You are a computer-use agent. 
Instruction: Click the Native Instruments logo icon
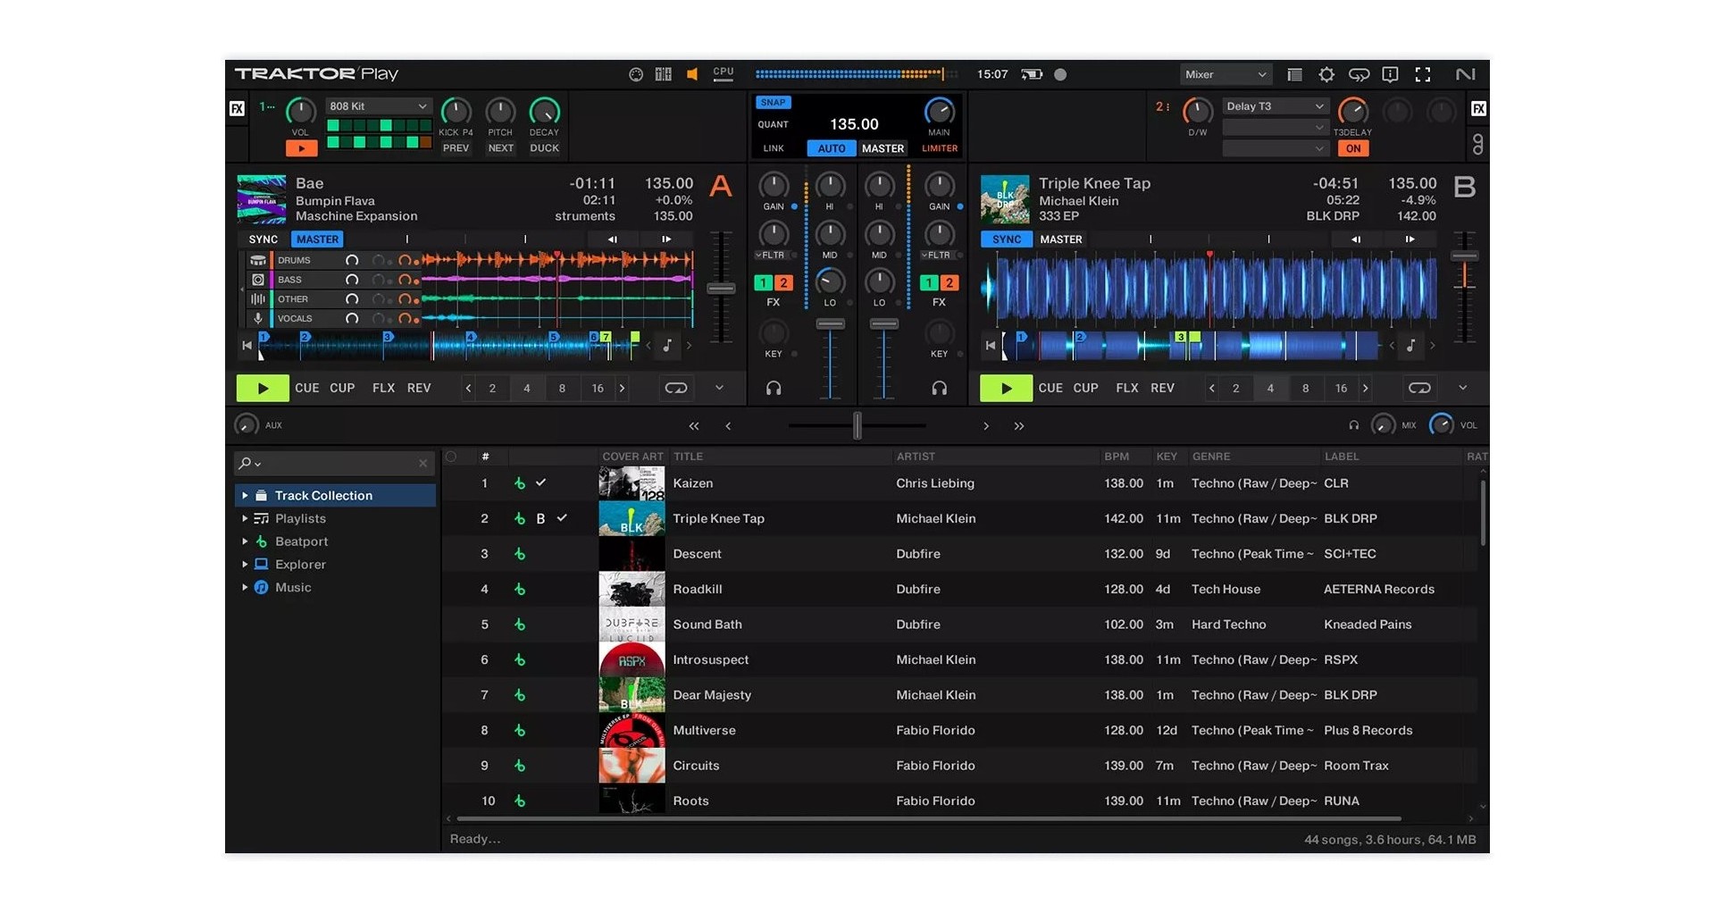point(1465,74)
